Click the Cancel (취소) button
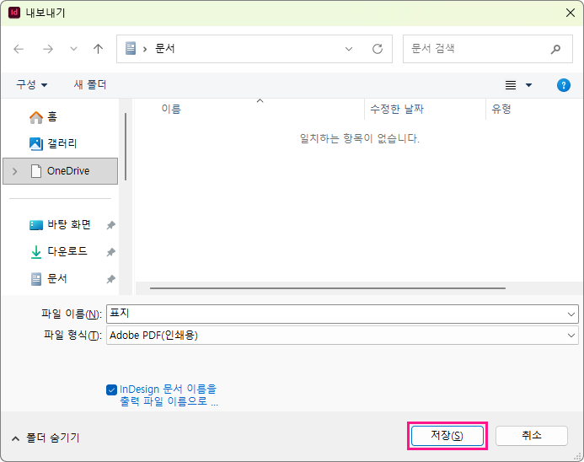 [x=531, y=436]
